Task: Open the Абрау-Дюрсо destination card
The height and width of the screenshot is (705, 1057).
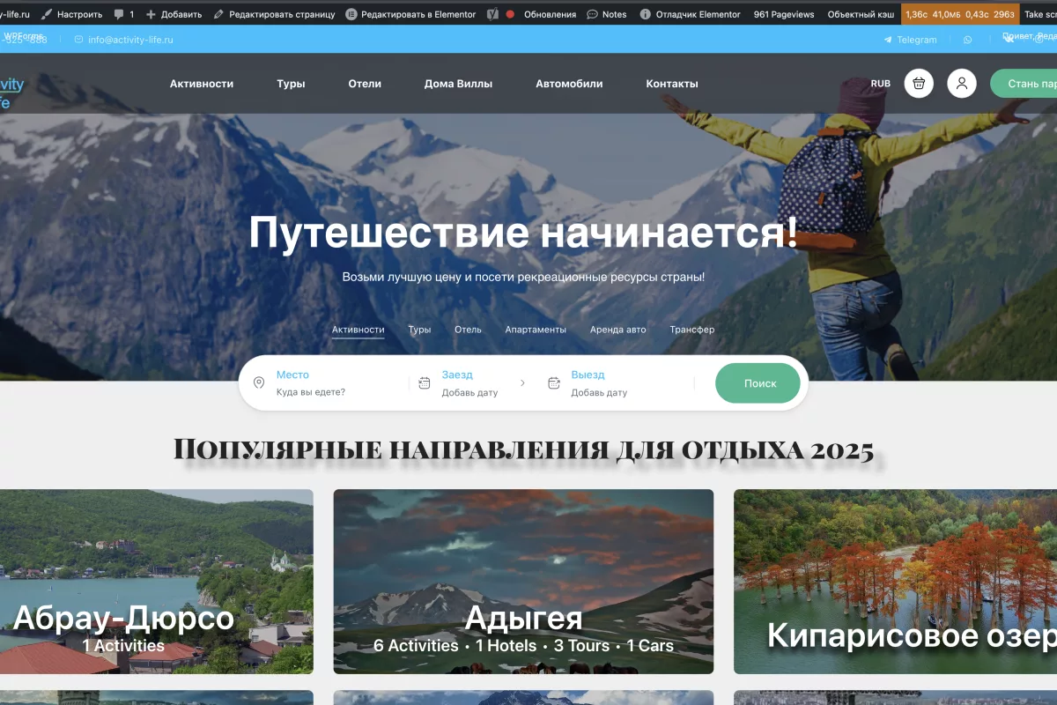Action: [x=157, y=582]
